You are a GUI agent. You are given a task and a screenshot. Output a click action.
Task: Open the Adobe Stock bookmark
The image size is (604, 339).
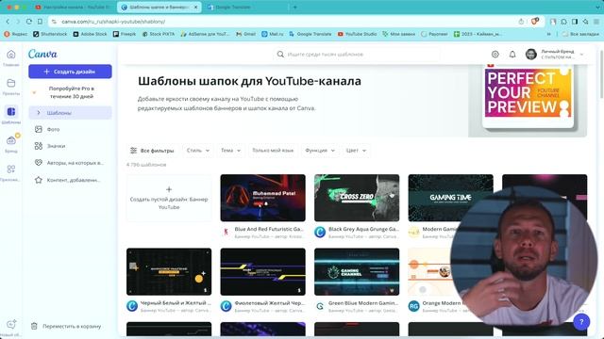[x=91, y=34]
